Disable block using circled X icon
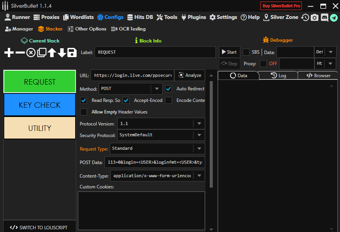 pyautogui.click(x=31, y=52)
